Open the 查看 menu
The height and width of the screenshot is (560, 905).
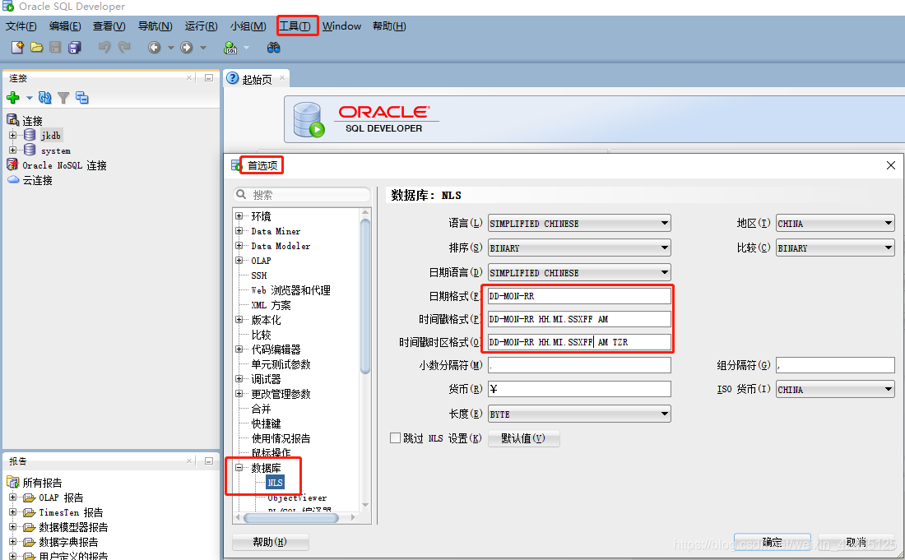pos(109,26)
